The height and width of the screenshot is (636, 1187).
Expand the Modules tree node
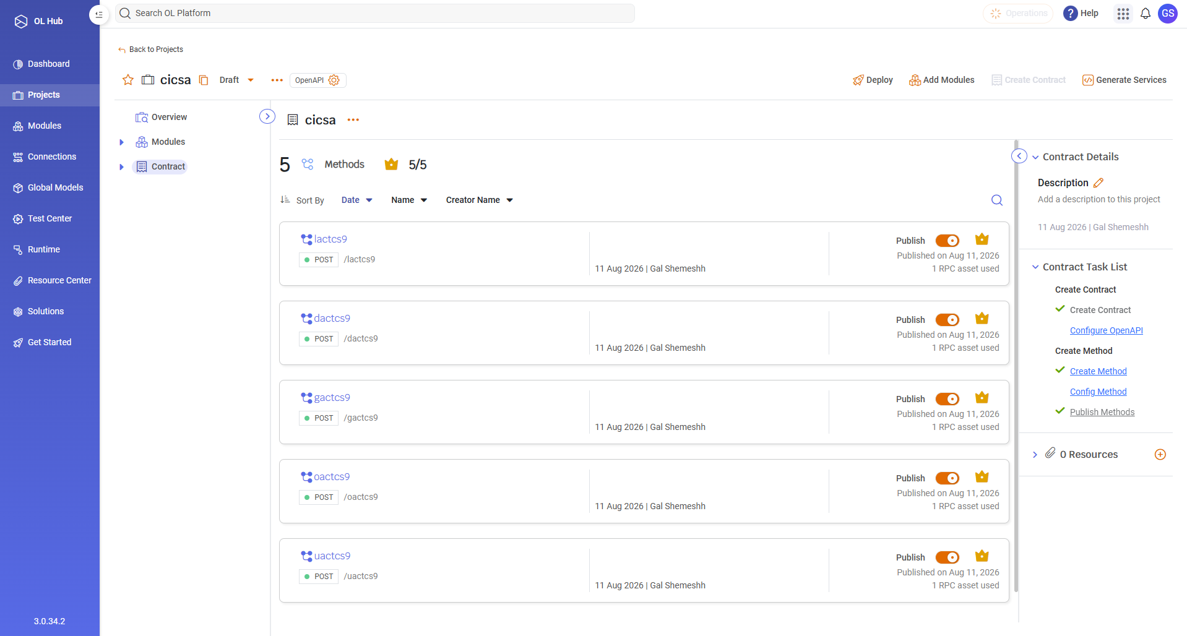121,142
